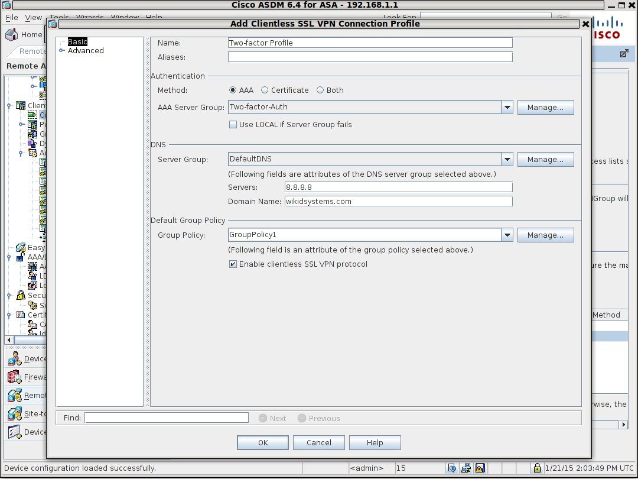
Task: Open the Wizards menu
Action: pos(90,17)
